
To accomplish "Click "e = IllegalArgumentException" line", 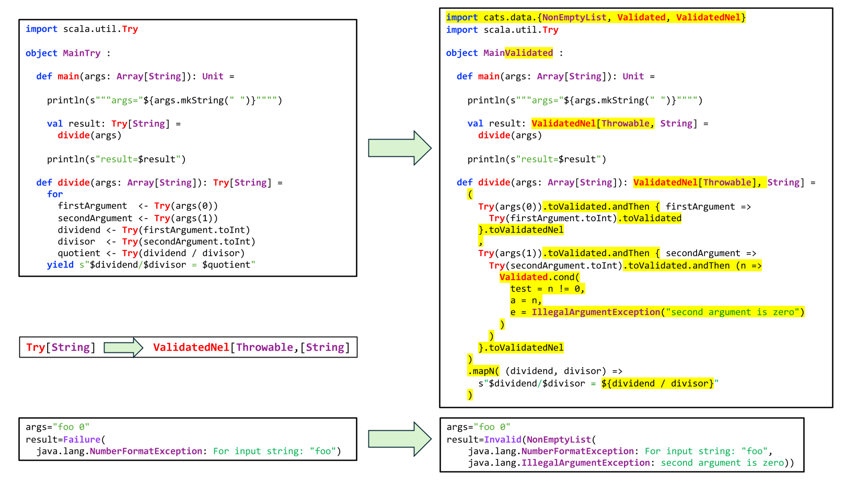I will (x=657, y=312).
